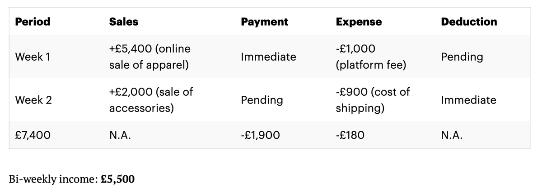Click Immediate in the Week 2 Deduction cell
Image resolution: width=542 pixels, height=192 pixels.
click(x=468, y=100)
